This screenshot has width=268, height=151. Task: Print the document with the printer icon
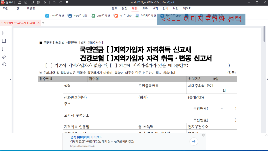[39, 2]
